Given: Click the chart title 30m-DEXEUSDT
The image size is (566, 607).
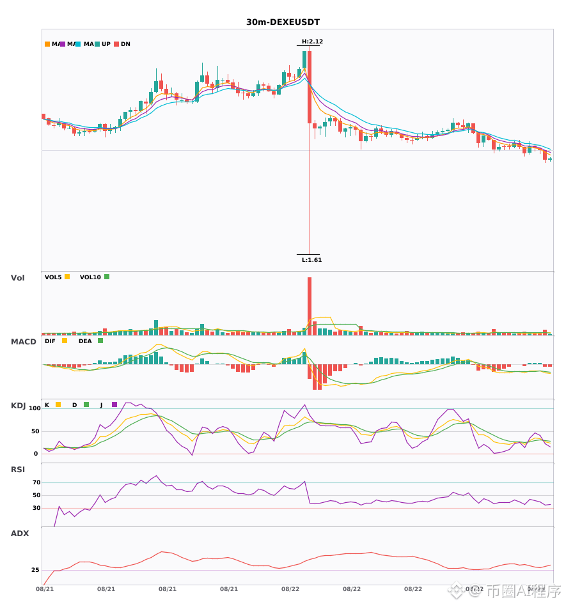Looking at the screenshot, I should [x=283, y=22].
